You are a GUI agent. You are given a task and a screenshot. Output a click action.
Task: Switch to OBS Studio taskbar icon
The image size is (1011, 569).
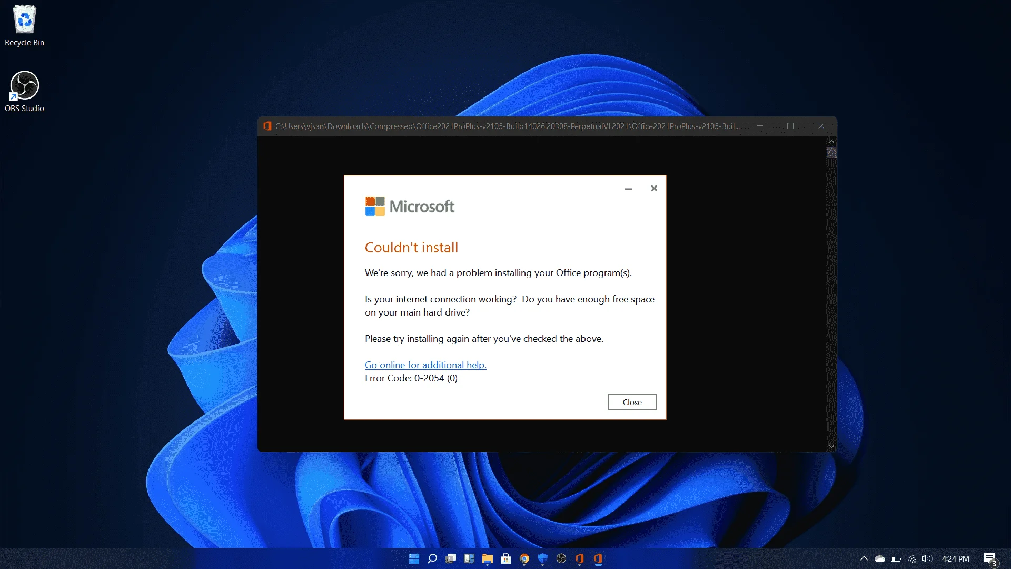coord(561,558)
